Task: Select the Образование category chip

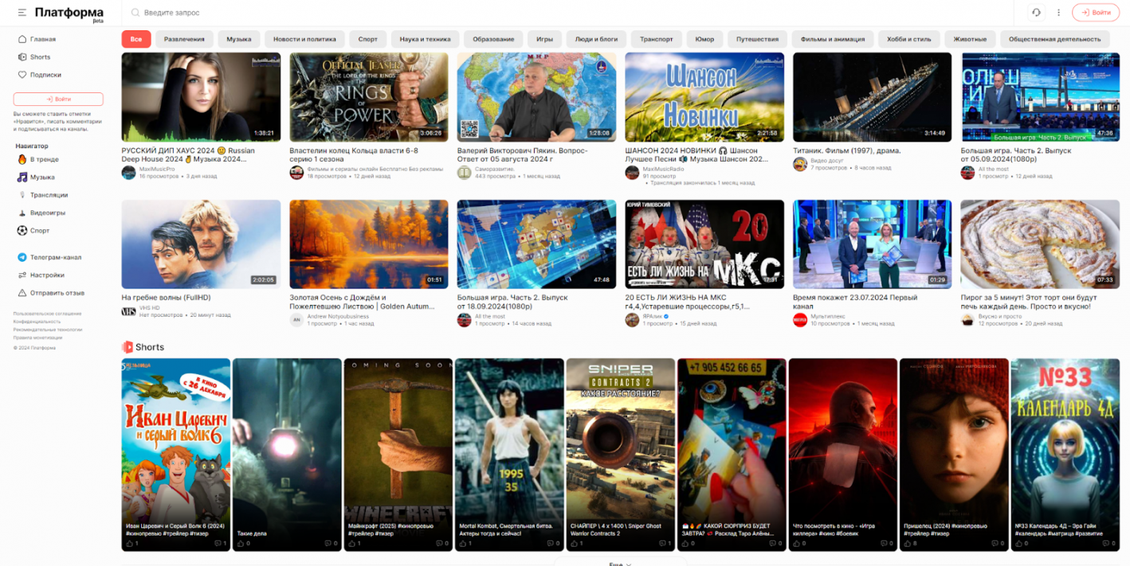Action: tap(493, 39)
